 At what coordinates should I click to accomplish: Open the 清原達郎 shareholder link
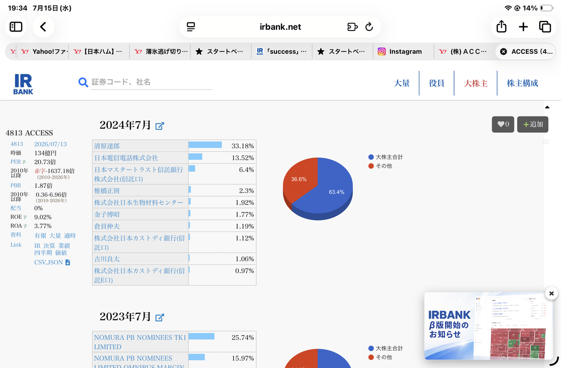[x=107, y=146]
